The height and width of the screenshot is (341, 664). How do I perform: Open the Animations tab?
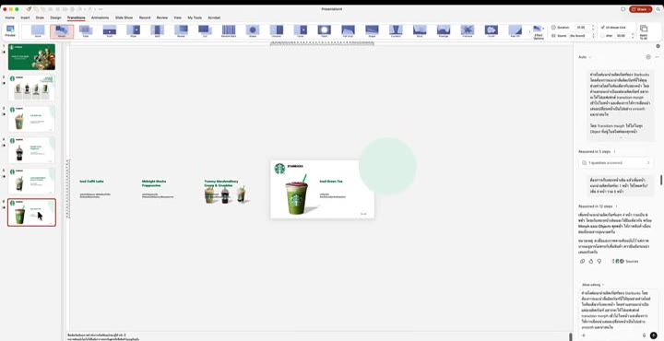coord(100,18)
